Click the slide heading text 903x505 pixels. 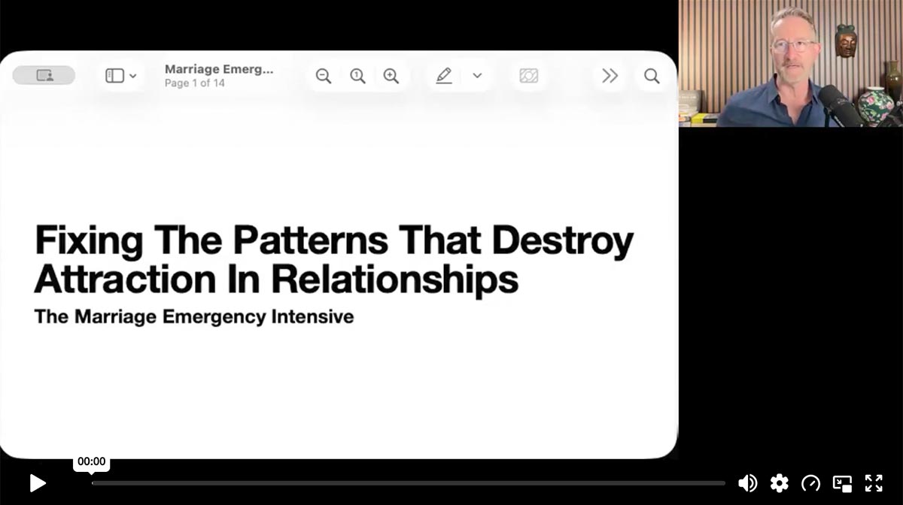[x=334, y=259]
